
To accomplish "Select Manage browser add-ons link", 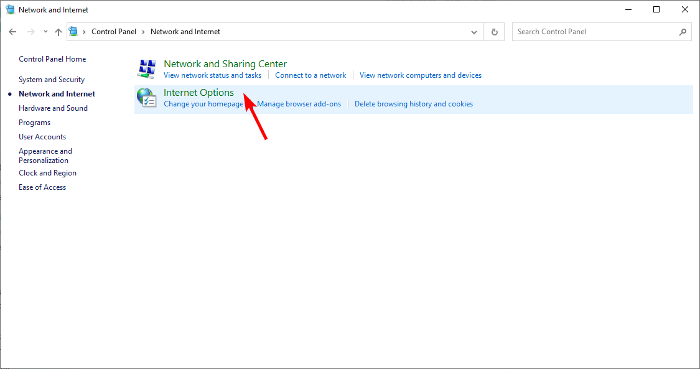I will click(x=299, y=104).
